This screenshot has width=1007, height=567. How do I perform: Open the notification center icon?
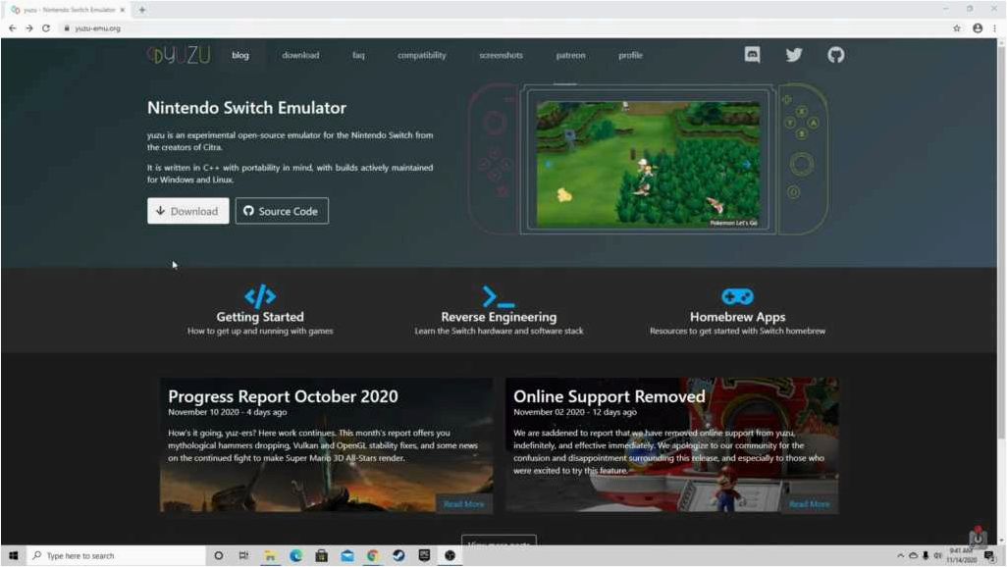click(x=989, y=555)
